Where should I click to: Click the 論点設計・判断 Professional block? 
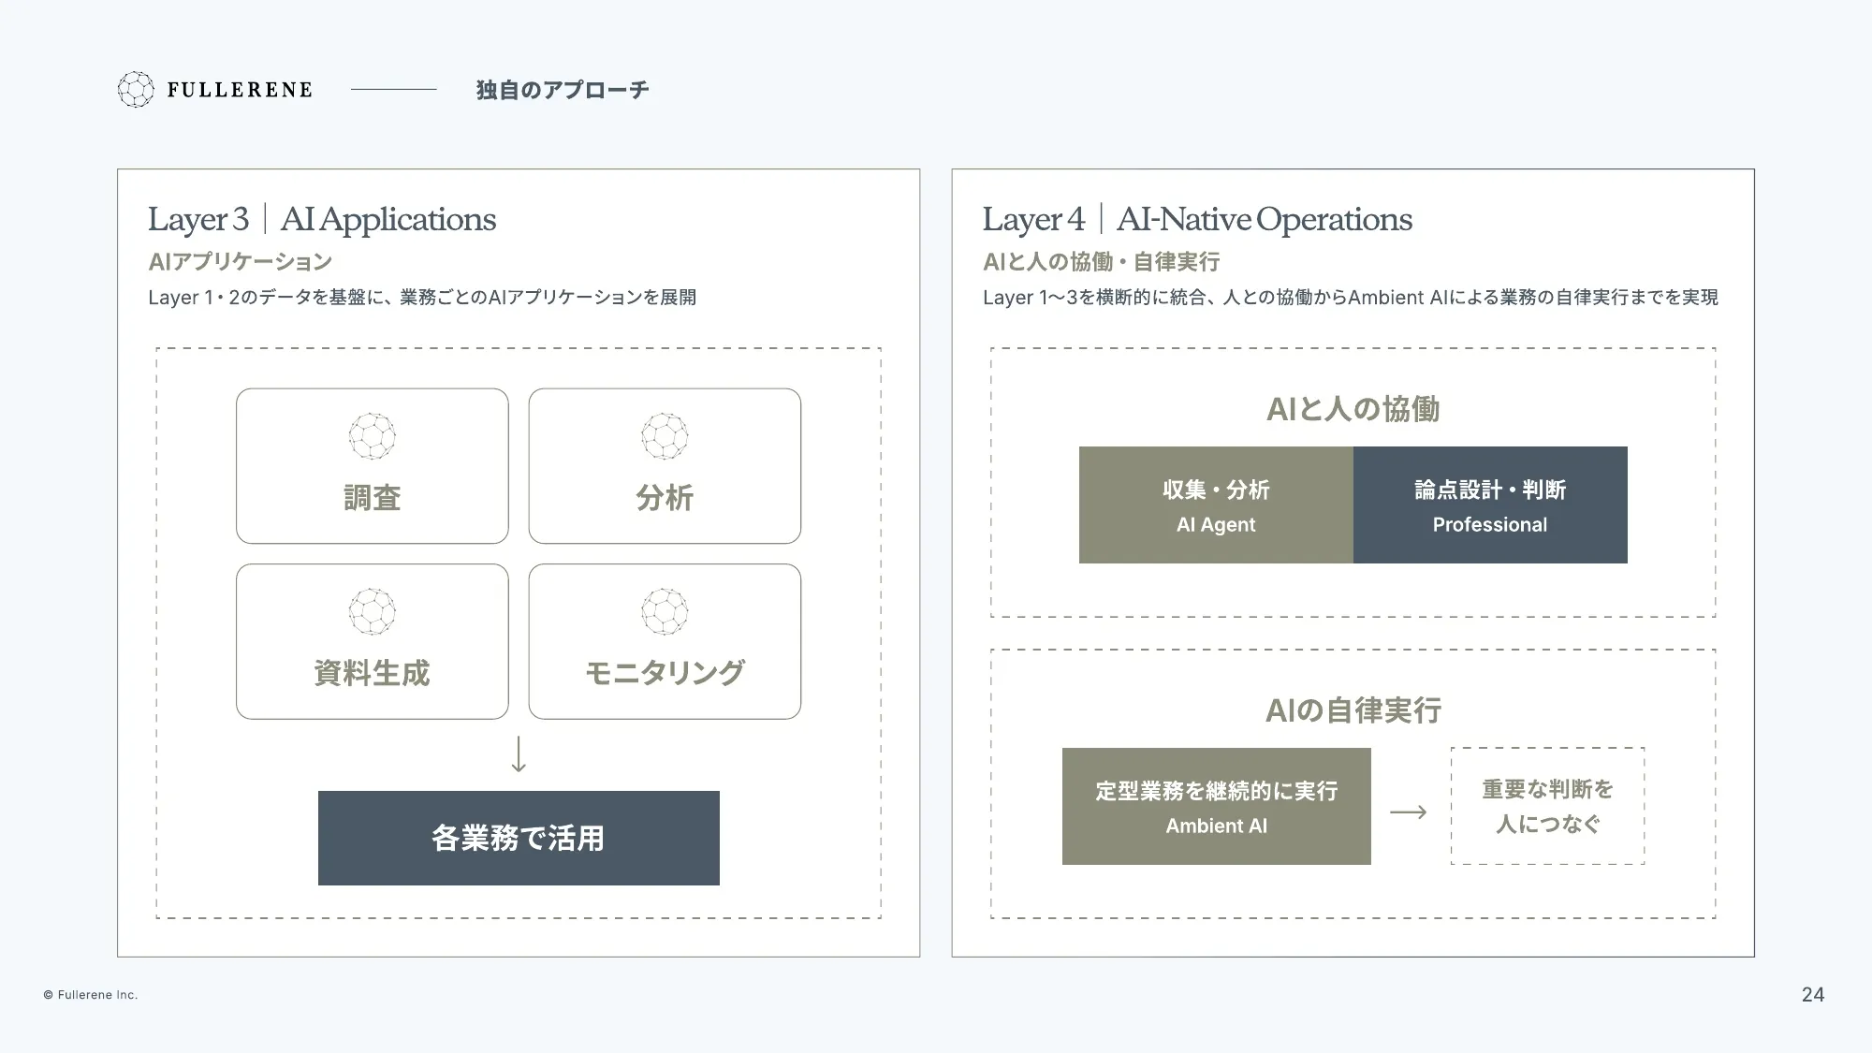[x=1490, y=505]
